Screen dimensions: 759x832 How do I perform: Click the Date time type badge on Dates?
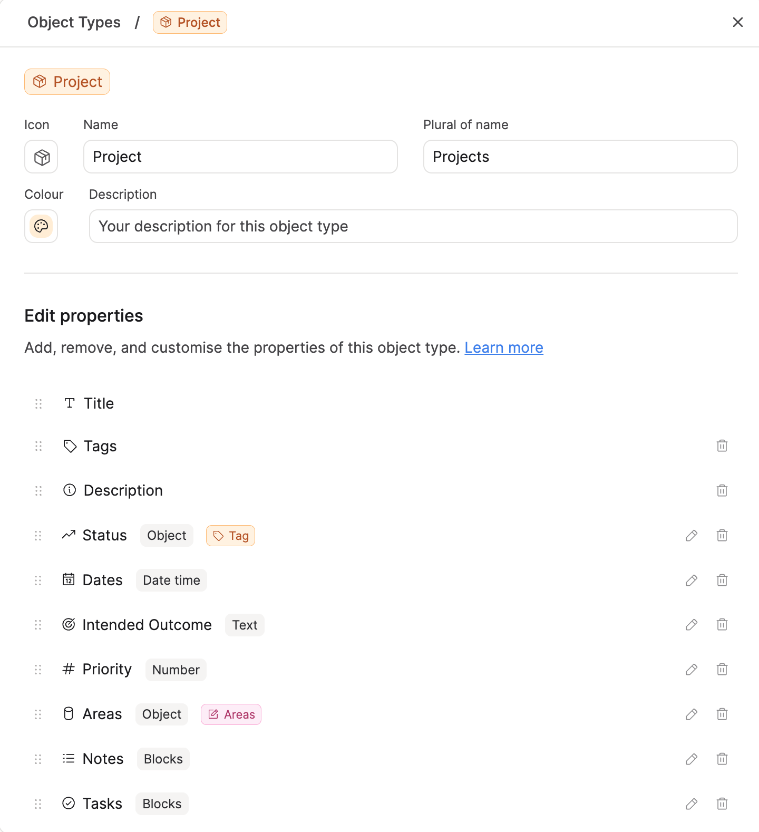[x=171, y=580]
